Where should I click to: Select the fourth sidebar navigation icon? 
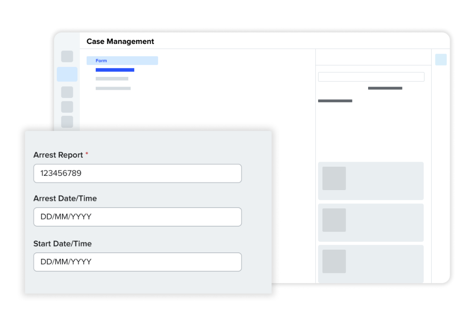point(67,106)
